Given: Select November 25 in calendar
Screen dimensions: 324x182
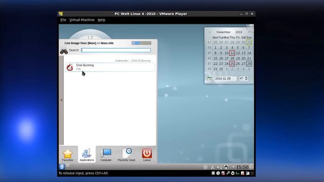Looking at the screenshot, I should click(232, 64).
